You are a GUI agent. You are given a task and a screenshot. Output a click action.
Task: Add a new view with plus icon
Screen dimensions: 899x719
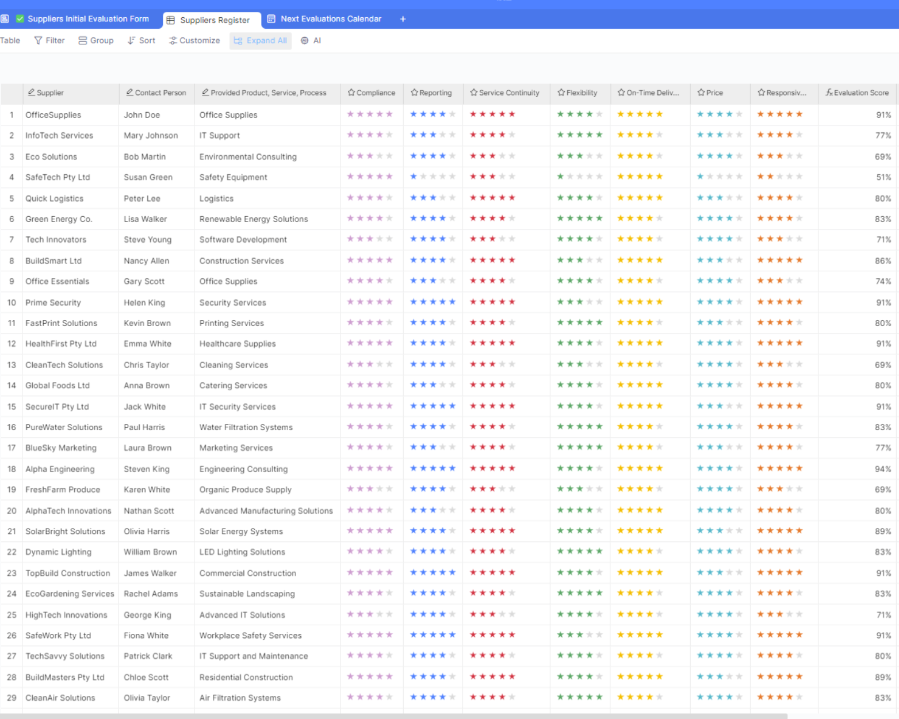pyautogui.click(x=403, y=19)
